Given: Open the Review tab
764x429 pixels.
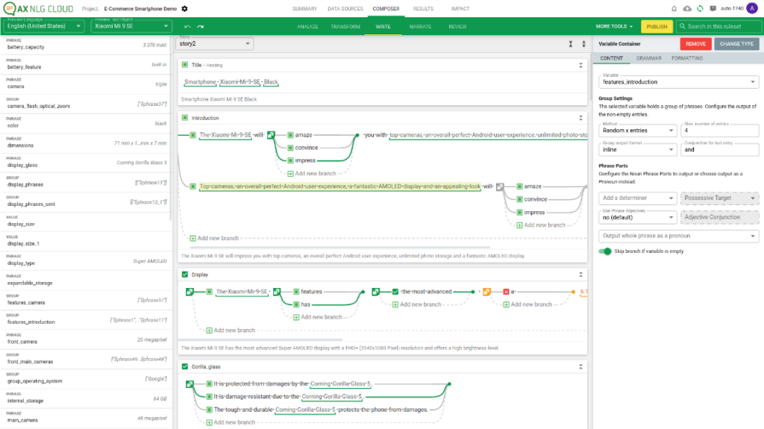Looking at the screenshot, I should tap(457, 26).
